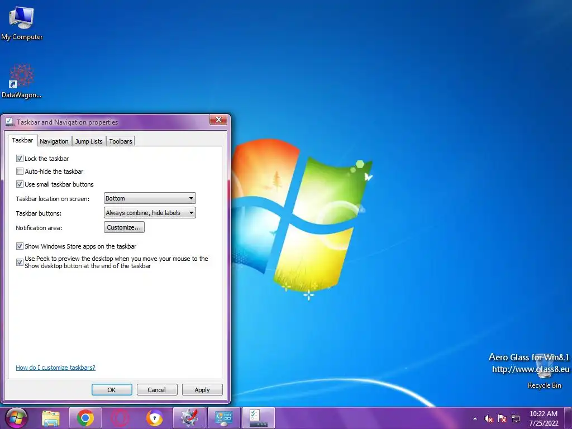The height and width of the screenshot is (429, 572).
Task: Enable Auto-hide the taskbar
Action: point(20,171)
